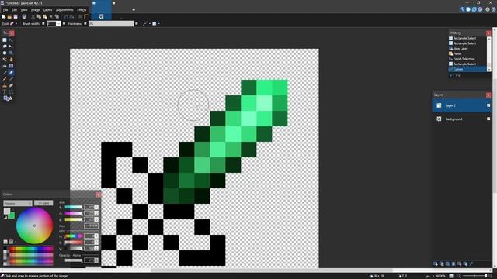Open the image list dropdown arrow
Viewport: 497px width, 279px height.
pos(134,9)
